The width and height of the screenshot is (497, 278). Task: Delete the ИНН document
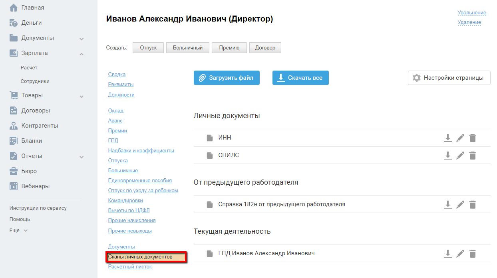point(473,138)
